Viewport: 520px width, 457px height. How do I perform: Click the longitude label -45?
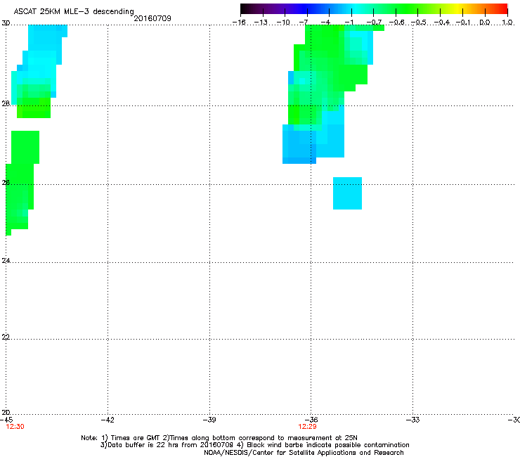point(6,420)
